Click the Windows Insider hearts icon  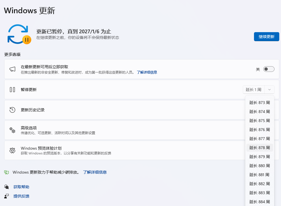pos(12,150)
